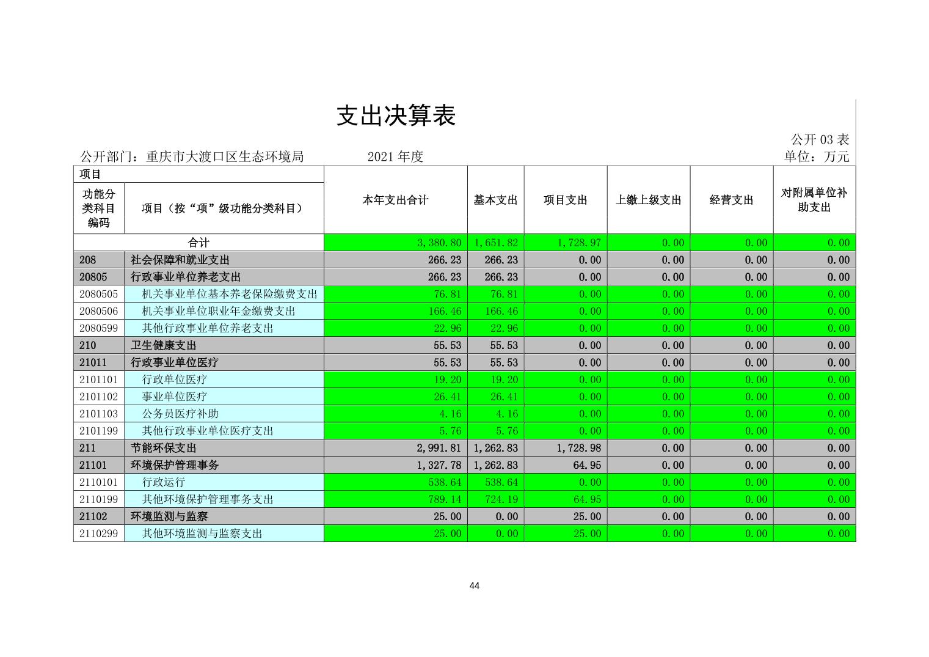Click the page number 44
Screen dimensions: 929x657
474,585
